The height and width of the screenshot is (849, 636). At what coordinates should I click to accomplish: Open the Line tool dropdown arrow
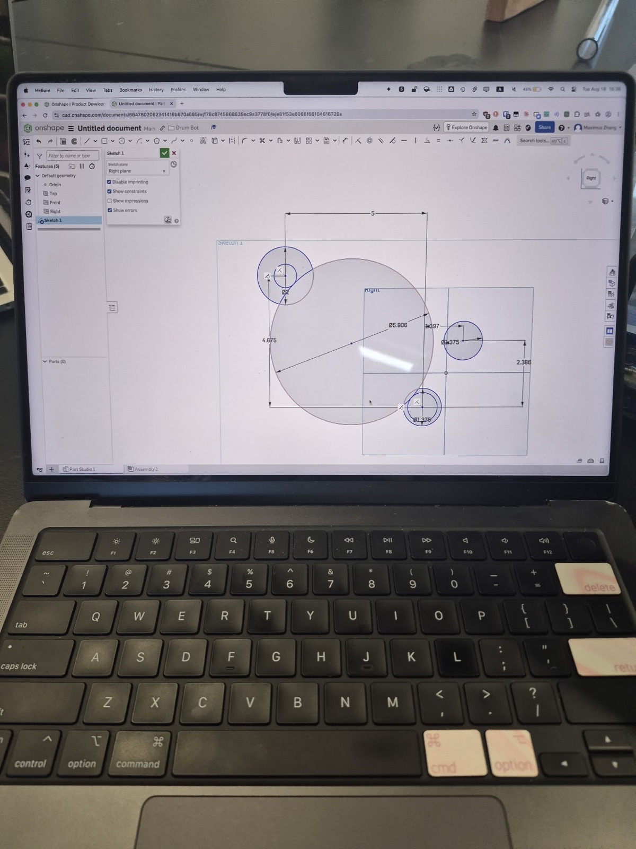click(x=95, y=141)
